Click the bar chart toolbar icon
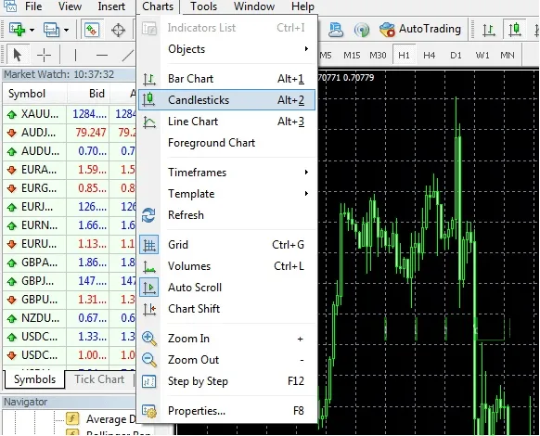The width and height of the screenshot is (540, 436). pyautogui.click(x=489, y=30)
